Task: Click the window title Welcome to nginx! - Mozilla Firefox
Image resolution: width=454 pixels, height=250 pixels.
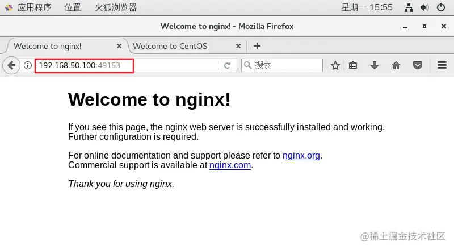Action: pyautogui.click(x=227, y=26)
